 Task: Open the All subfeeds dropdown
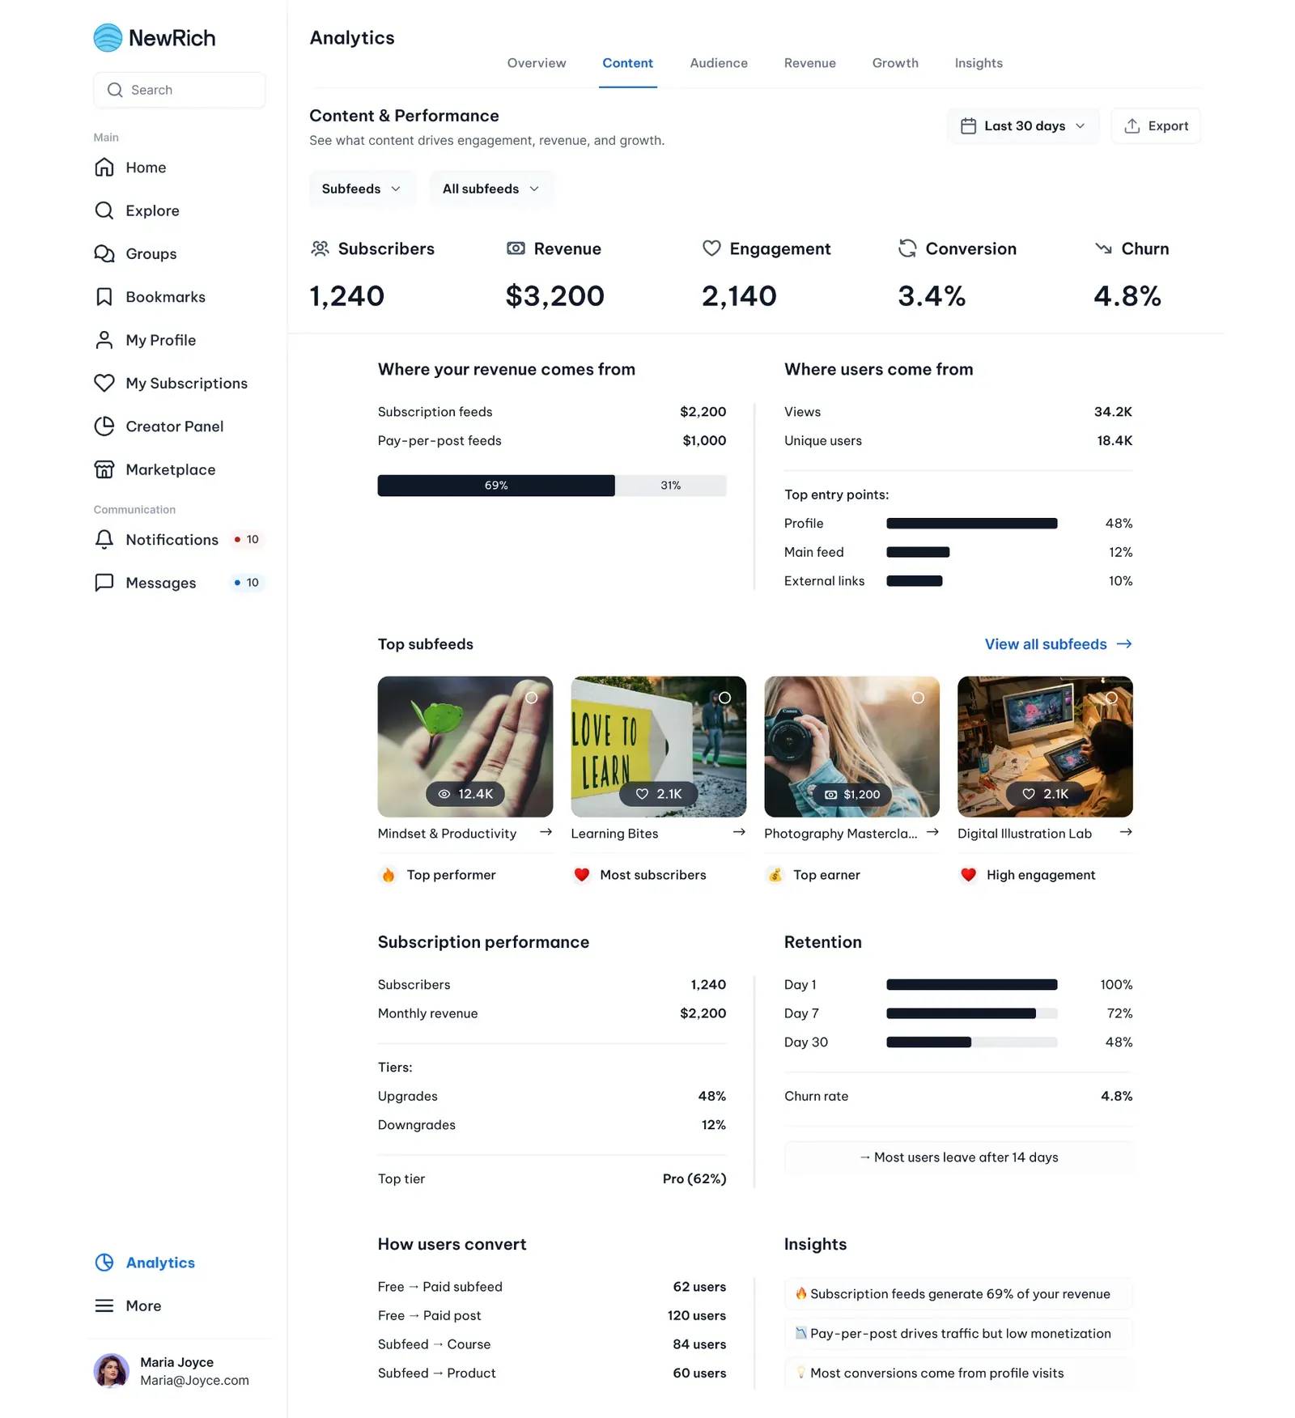point(492,189)
